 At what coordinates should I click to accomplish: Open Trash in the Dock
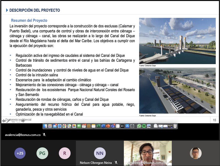(175, 126)
